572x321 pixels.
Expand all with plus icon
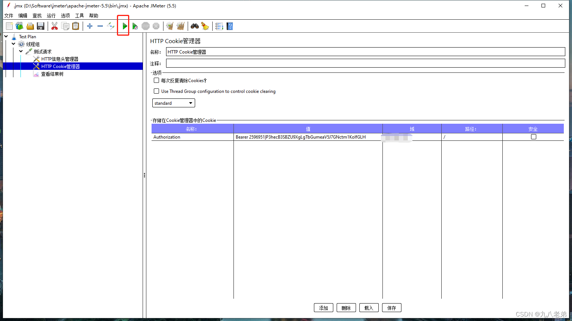(90, 26)
